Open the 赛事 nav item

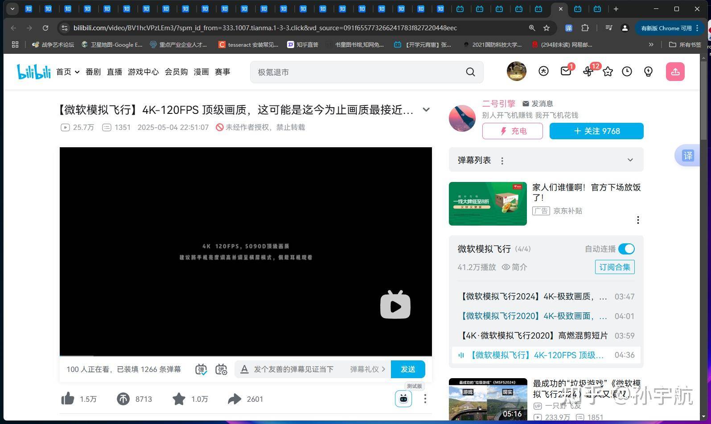point(222,72)
